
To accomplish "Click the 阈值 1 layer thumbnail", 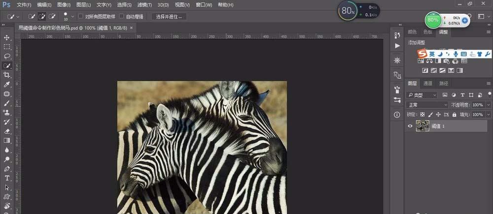I will pos(422,126).
